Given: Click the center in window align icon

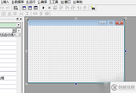Looking at the screenshot, I should pos(4,14).
